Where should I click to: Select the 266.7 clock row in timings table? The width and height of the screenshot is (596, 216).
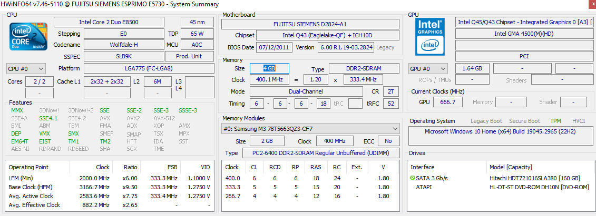coord(310,197)
